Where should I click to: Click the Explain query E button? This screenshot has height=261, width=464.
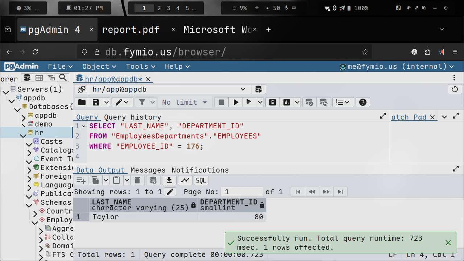tap(273, 102)
